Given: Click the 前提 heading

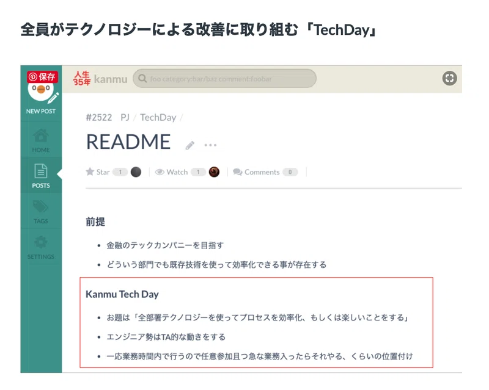Looking at the screenshot, I should [x=95, y=222].
